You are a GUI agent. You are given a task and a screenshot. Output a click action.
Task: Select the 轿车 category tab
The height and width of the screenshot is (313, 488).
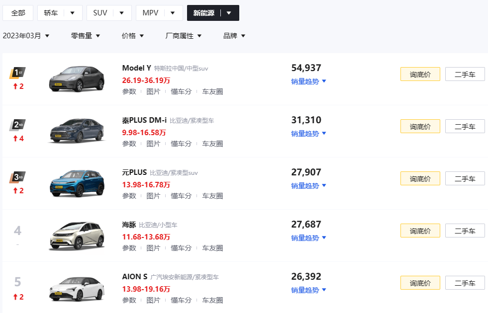(51, 13)
